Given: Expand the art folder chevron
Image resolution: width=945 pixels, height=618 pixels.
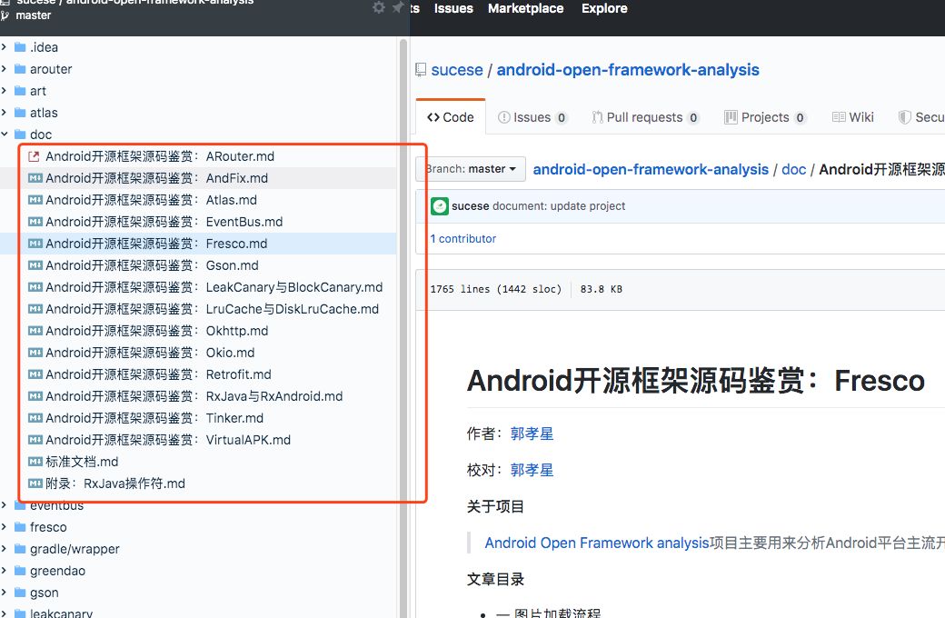Looking at the screenshot, I should click(5, 91).
